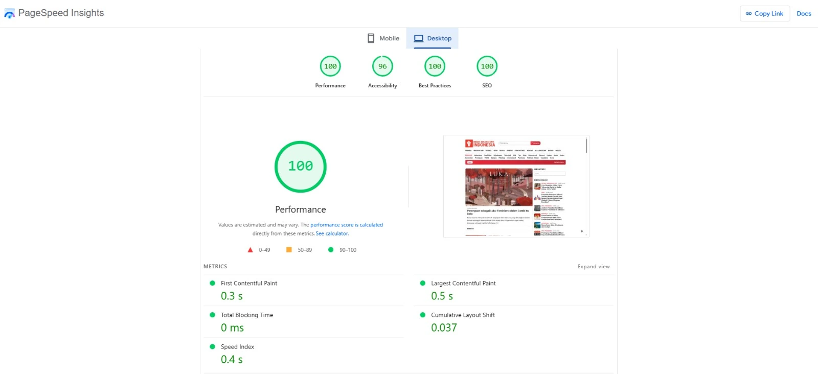Click the Speed Index metric label
818x374 pixels.
pos(237,346)
